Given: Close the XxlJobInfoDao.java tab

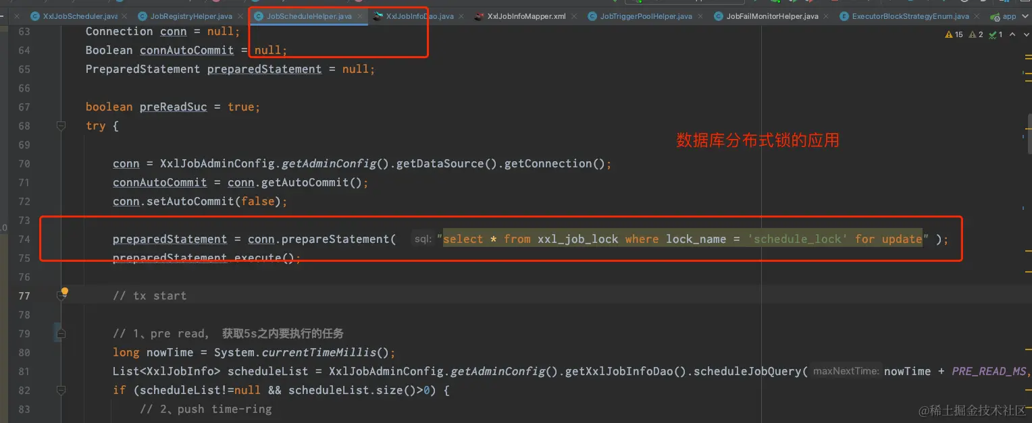Looking at the screenshot, I should pos(462,16).
